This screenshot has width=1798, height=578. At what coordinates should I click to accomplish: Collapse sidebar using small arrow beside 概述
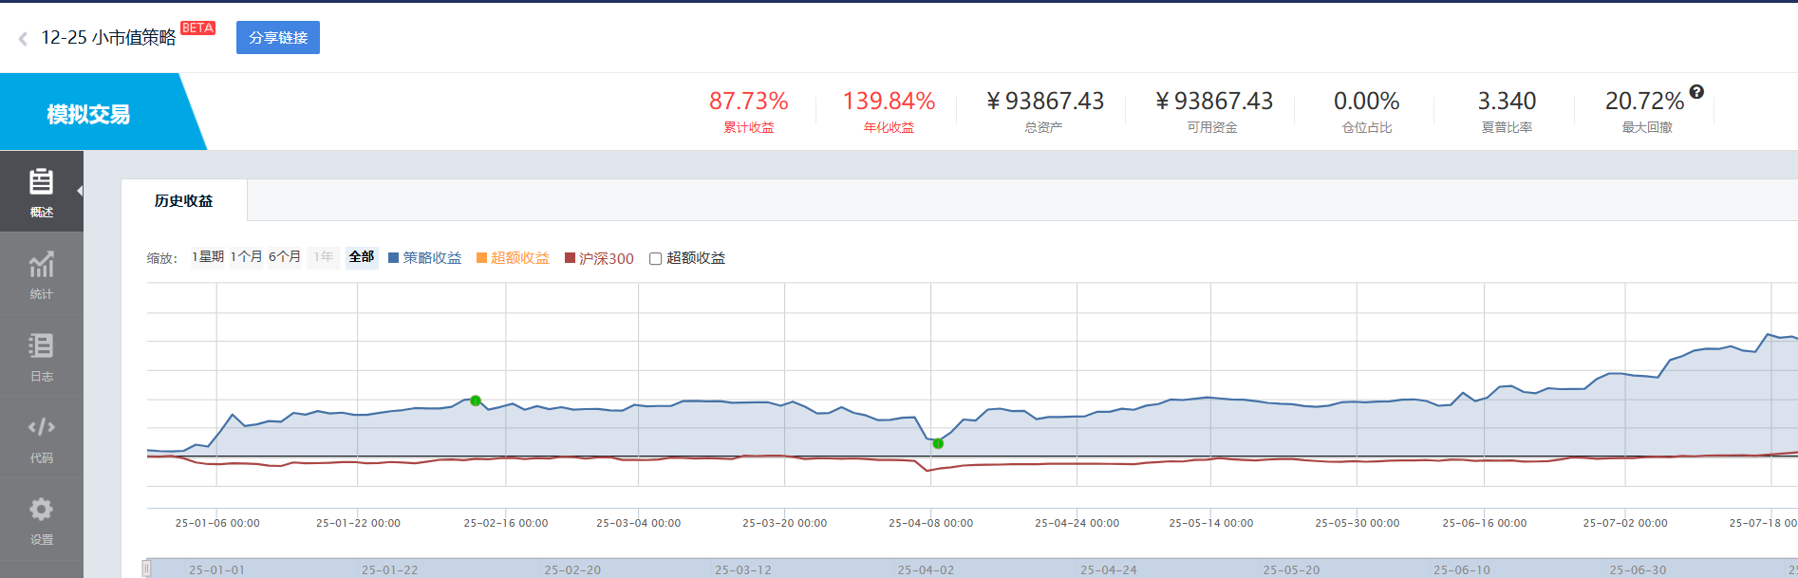coord(80,191)
